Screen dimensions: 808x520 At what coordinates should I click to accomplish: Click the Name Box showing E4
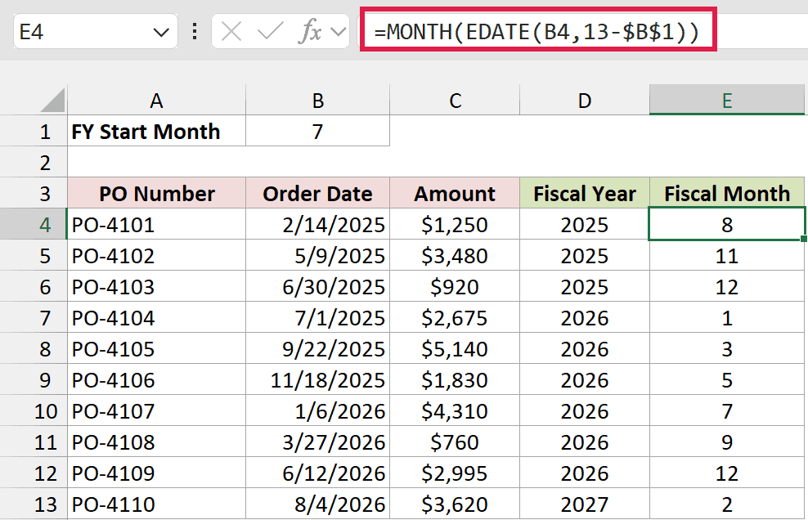pos(96,32)
